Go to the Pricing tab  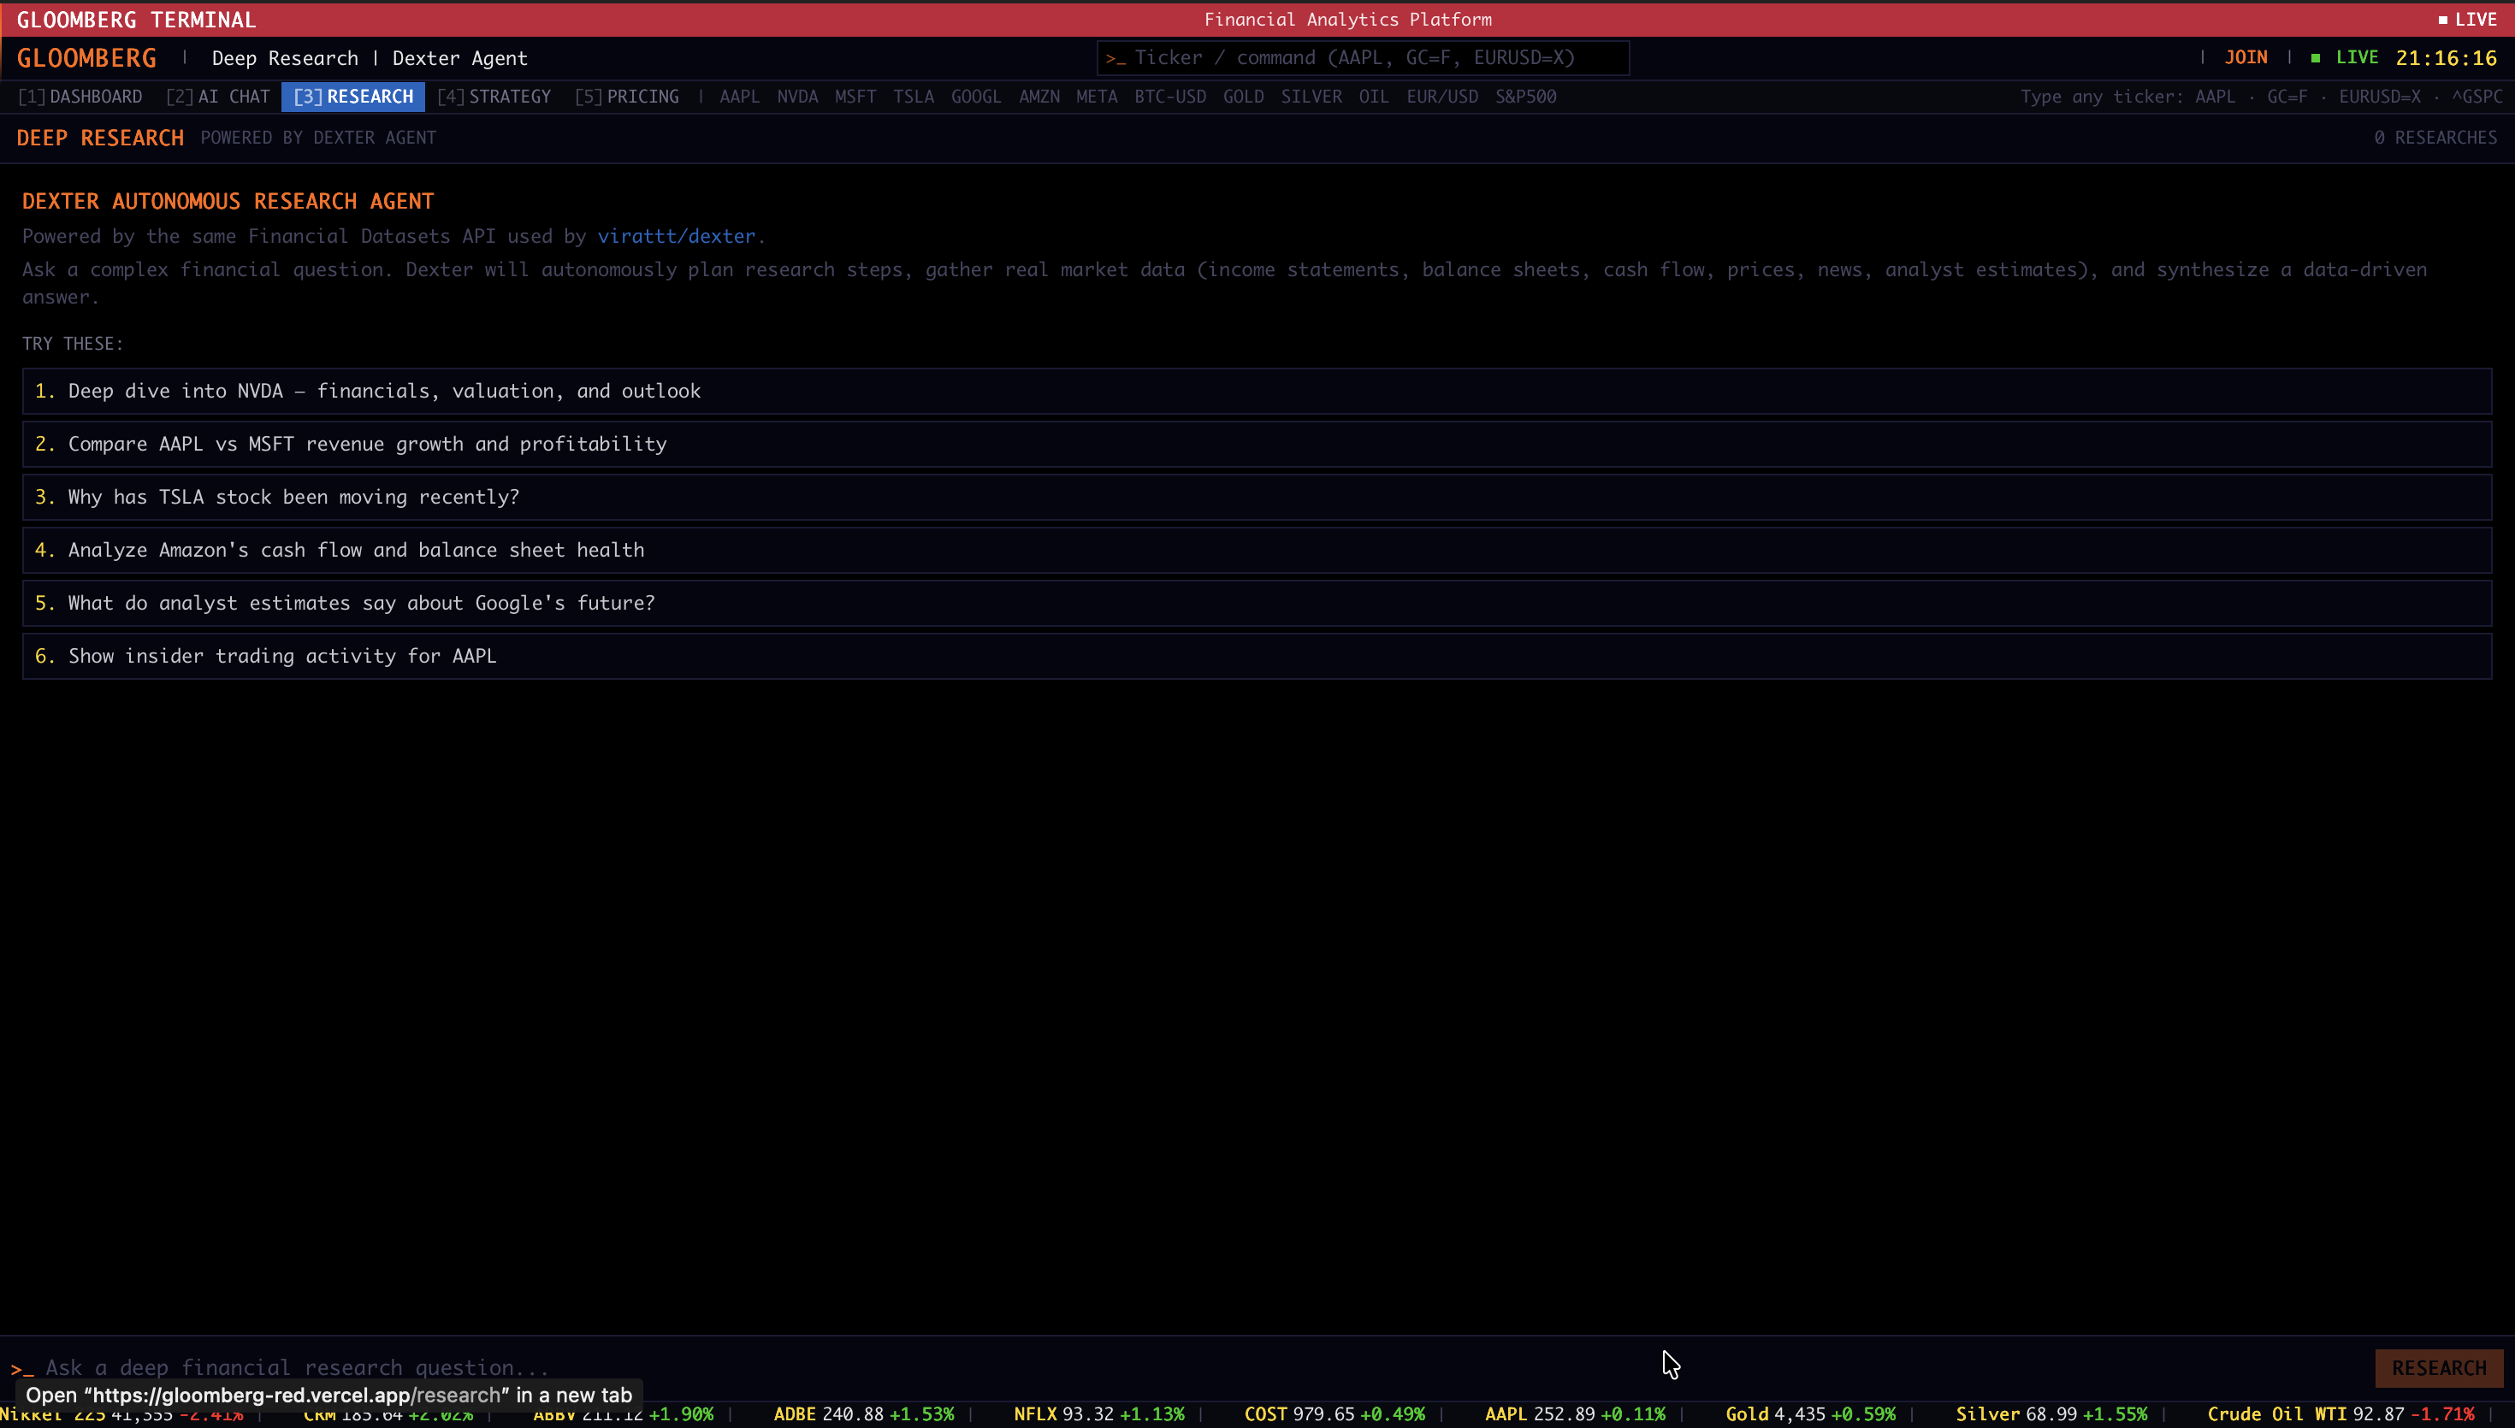[627, 96]
